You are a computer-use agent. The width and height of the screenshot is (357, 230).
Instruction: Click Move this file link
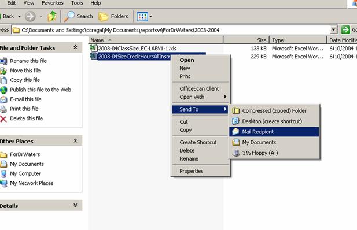pyautogui.click(x=25, y=71)
